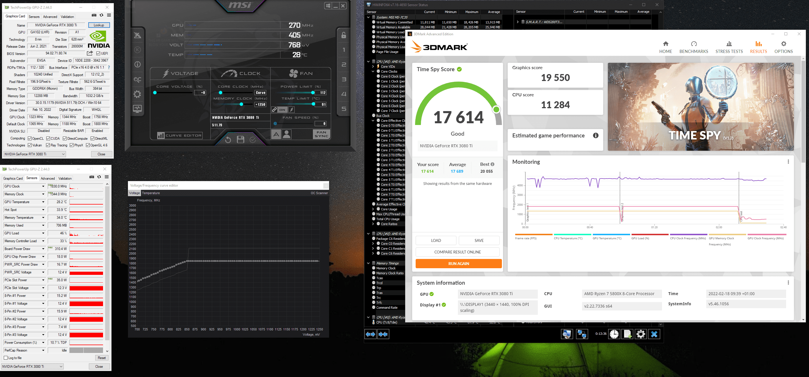The height and width of the screenshot is (377, 809).
Task: Switch to Advanced tab in GPU-Z Graphics Card window
Action: coord(50,17)
